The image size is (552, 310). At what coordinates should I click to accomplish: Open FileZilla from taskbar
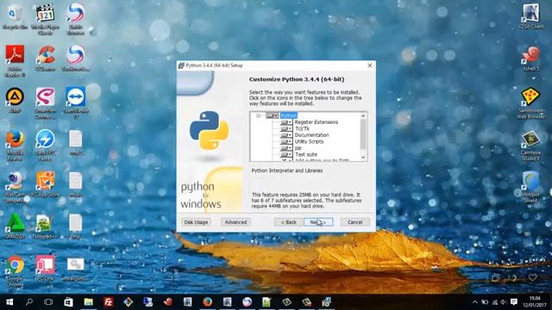click(108, 302)
